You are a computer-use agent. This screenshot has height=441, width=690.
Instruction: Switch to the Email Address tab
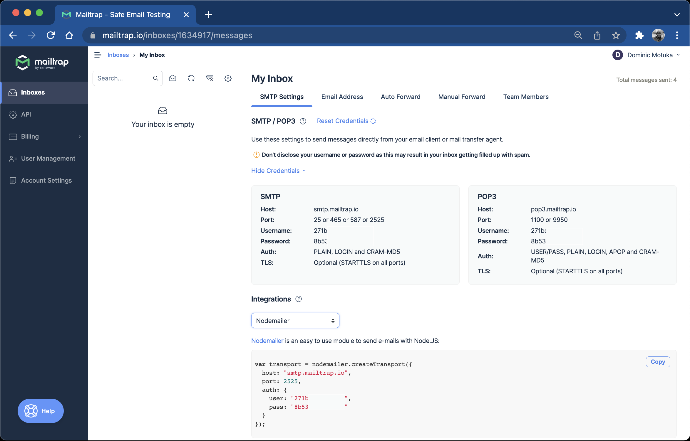tap(342, 97)
